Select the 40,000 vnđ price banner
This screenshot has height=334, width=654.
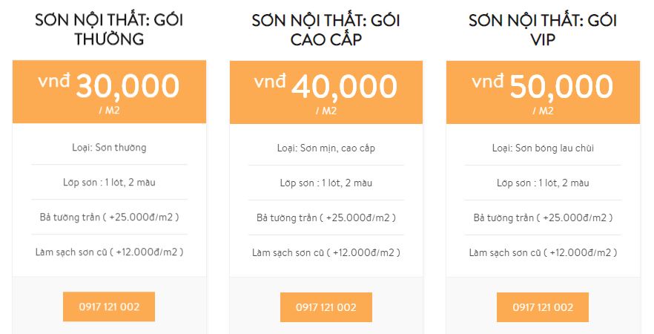(x=326, y=92)
